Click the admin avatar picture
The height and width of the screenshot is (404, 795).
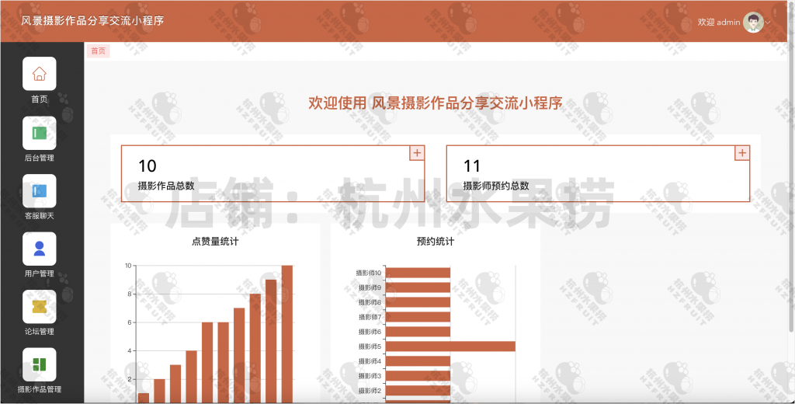point(753,23)
